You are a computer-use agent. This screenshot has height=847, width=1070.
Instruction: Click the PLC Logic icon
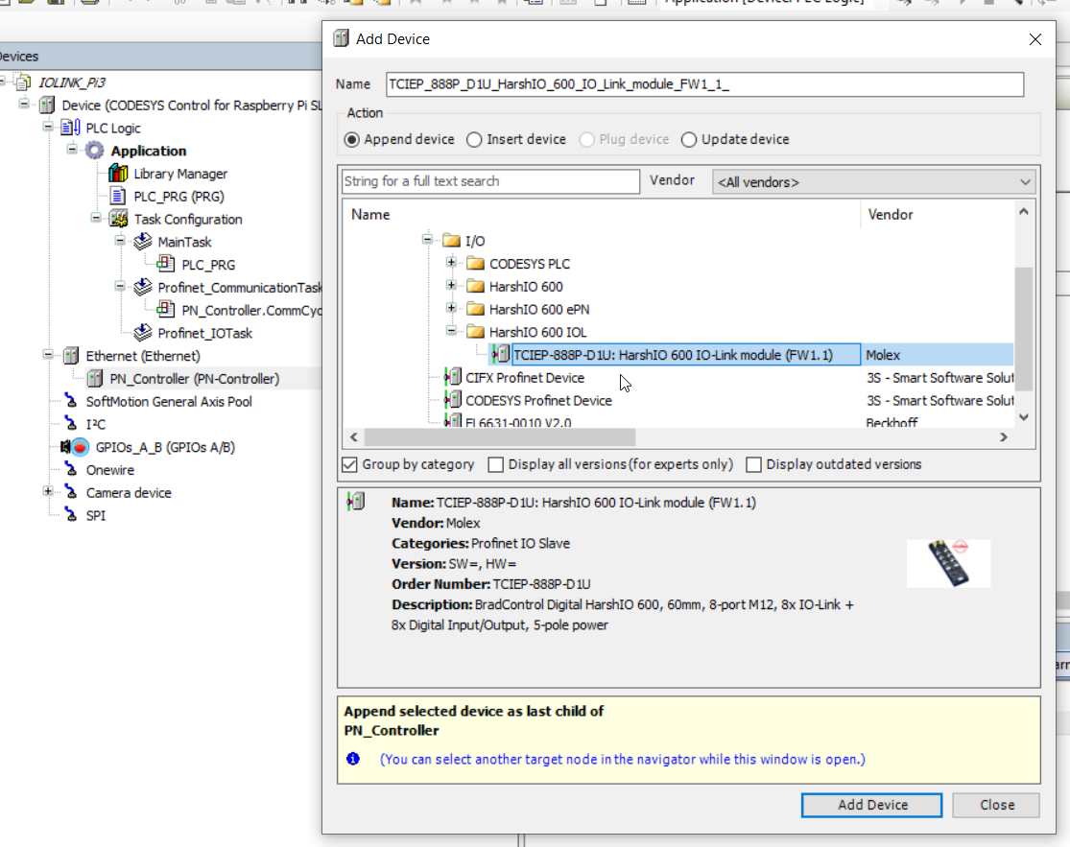pyautogui.click(x=70, y=128)
